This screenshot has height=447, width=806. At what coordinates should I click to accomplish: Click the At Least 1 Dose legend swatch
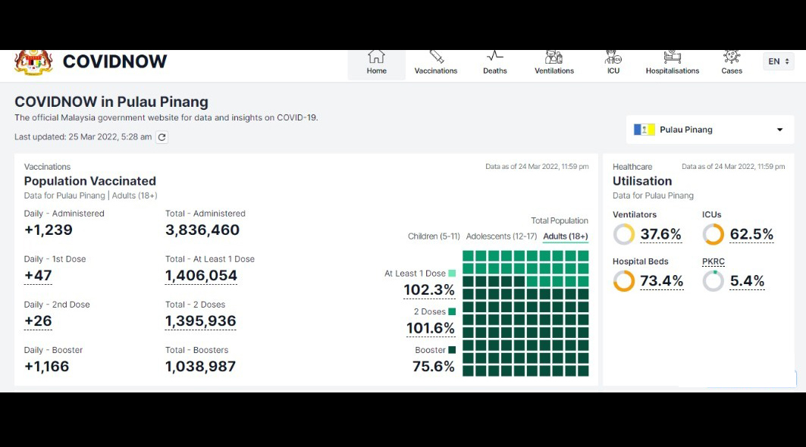coord(452,274)
